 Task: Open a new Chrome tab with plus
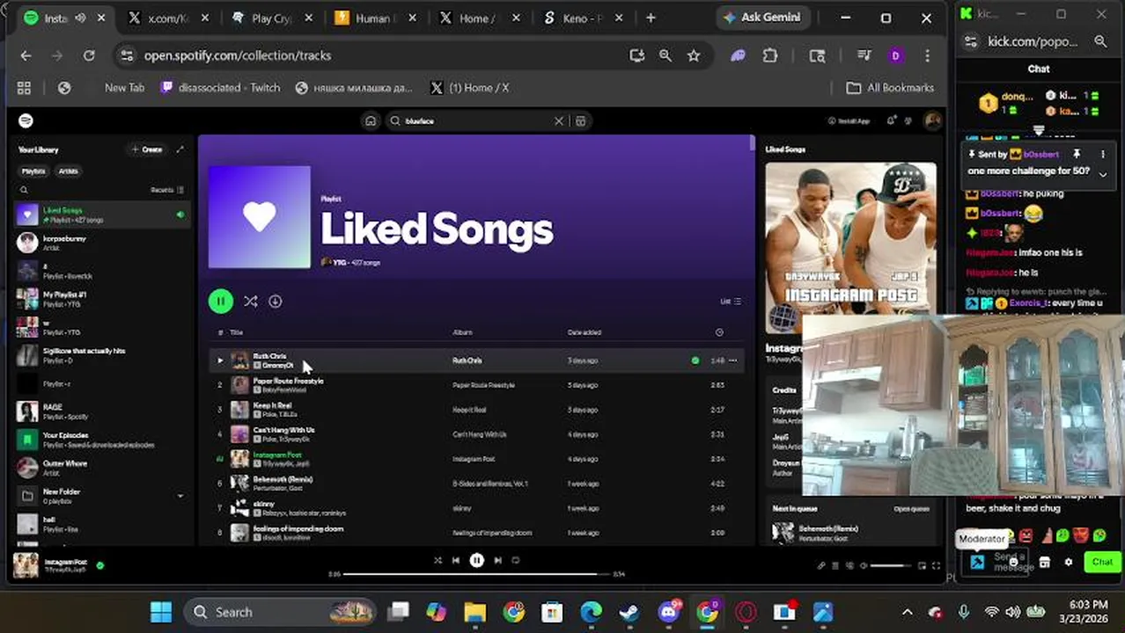coord(651,18)
